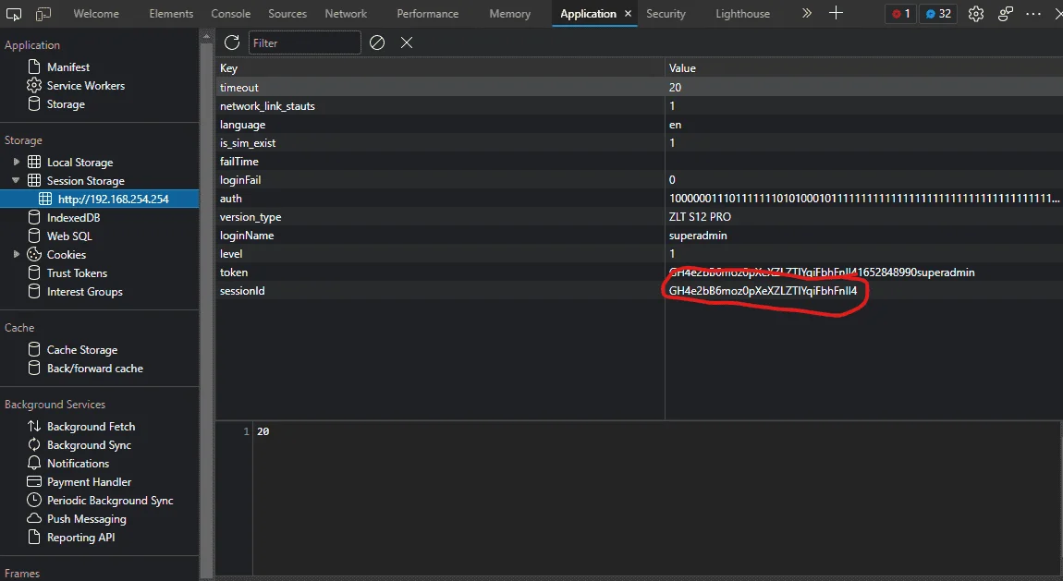The image size is (1063, 581).
Task: Open IndexedDB storage
Action: point(73,217)
